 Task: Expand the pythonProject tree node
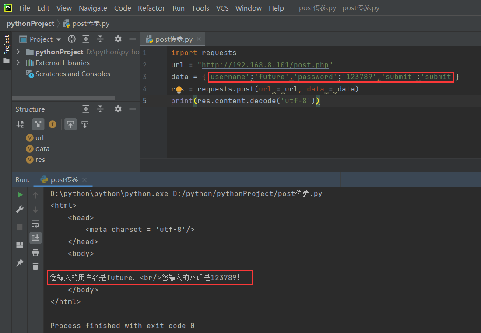(x=18, y=51)
